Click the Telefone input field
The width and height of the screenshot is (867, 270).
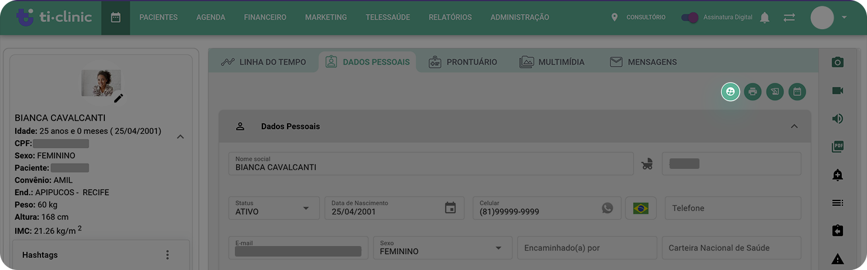coord(733,208)
